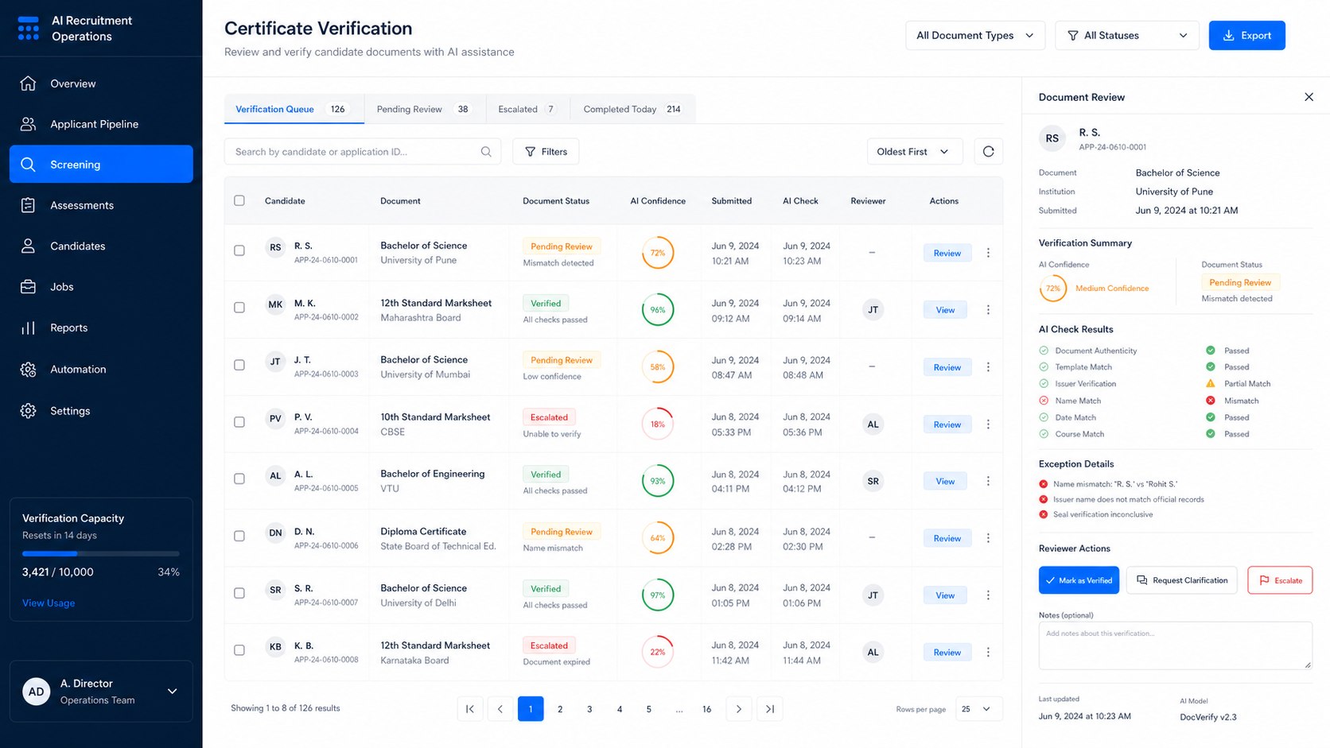Toggle the select-all checkbox in table header
The height and width of the screenshot is (748, 1330).
click(x=239, y=200)
